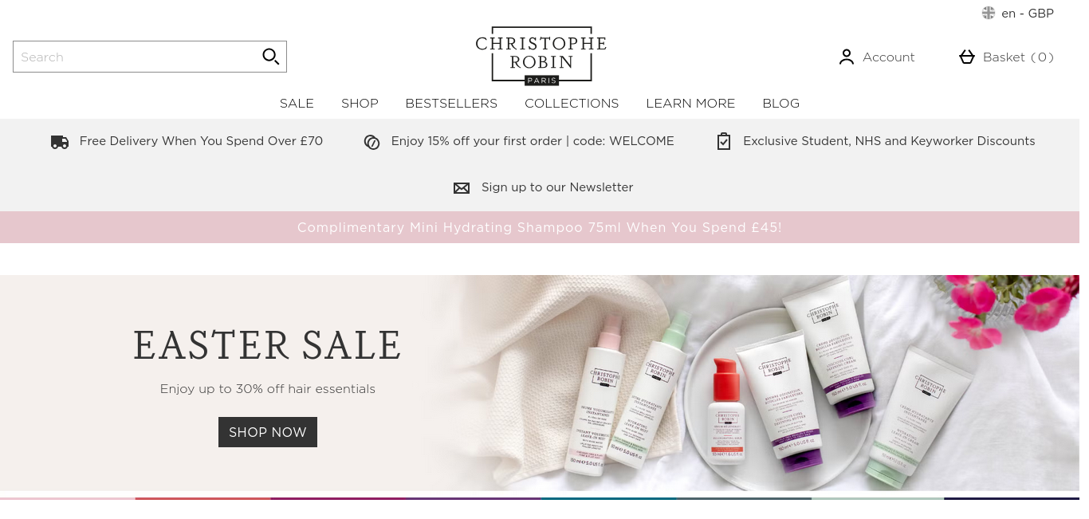Expand the SHOP navigation menu
Viewport: 1089px width, 519px height.
[360, 104]
